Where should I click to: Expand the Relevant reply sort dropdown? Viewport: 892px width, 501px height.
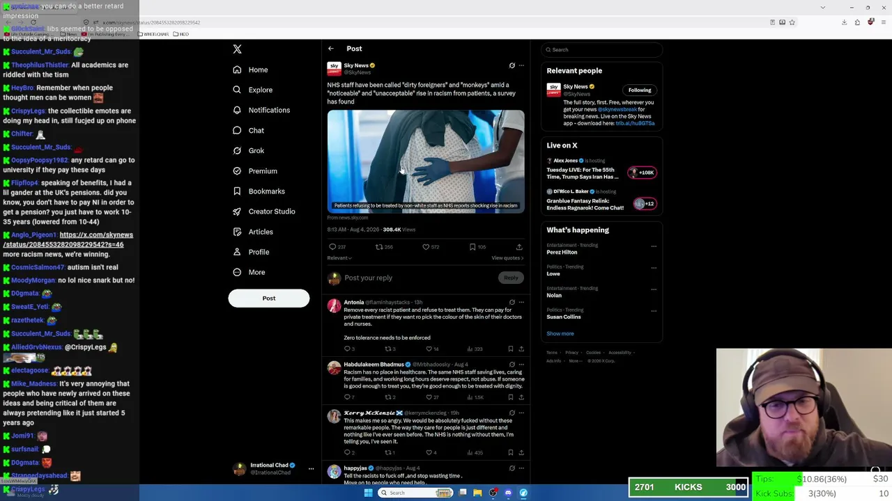(x=339, y=258)
